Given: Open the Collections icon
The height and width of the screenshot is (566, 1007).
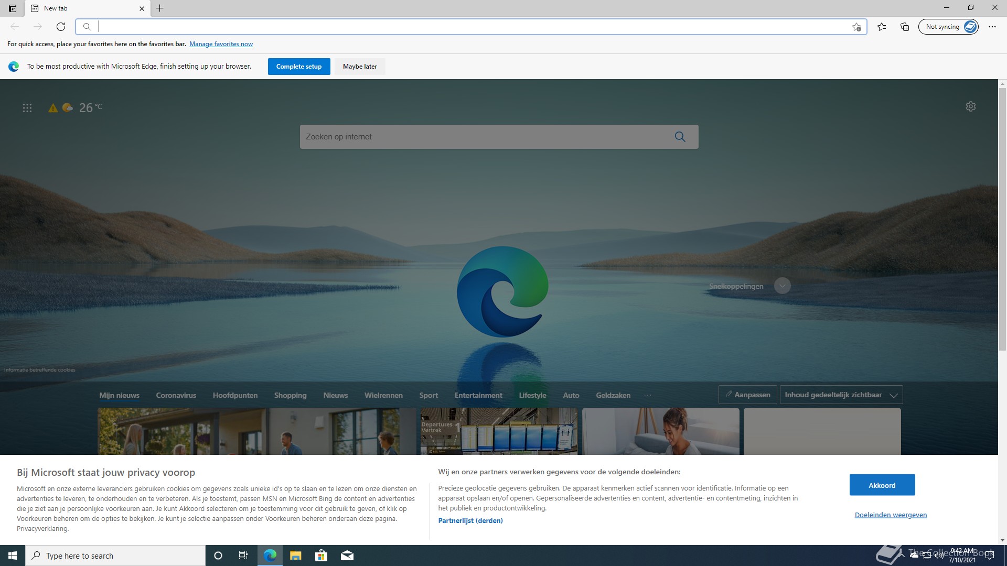Looking at the screenshot, I should coord(905,27).
